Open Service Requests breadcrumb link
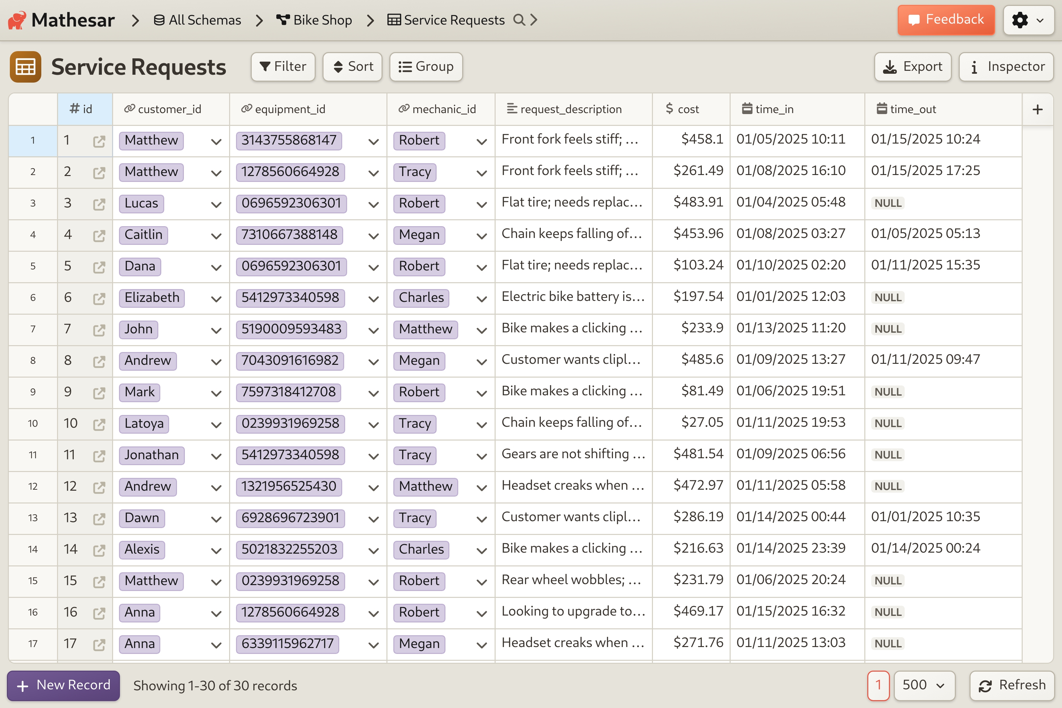The image size is (1062, 708). pyautogui.click(x=446, y=20)
